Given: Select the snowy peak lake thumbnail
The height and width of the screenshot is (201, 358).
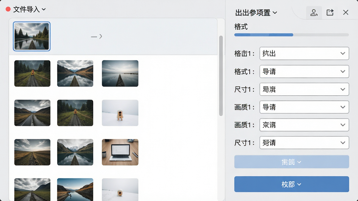Looking at the screenshot, I should (75, 152).
